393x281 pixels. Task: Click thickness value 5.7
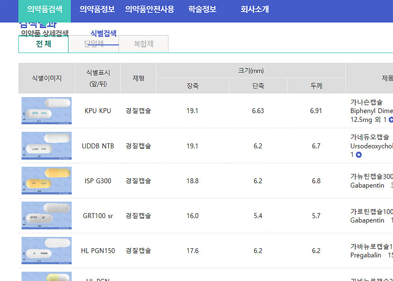316,215
